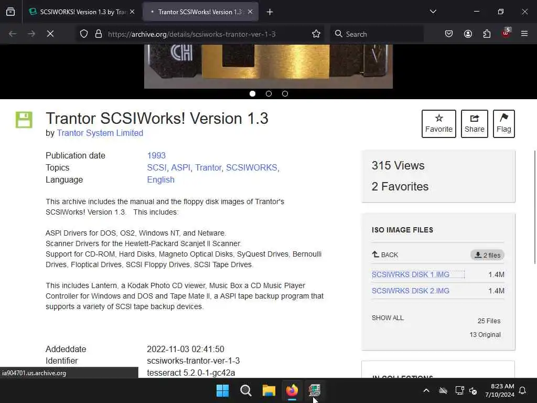Screen dimensions: 537x403
Task: Share this archive item
Action: coord(474,124)
